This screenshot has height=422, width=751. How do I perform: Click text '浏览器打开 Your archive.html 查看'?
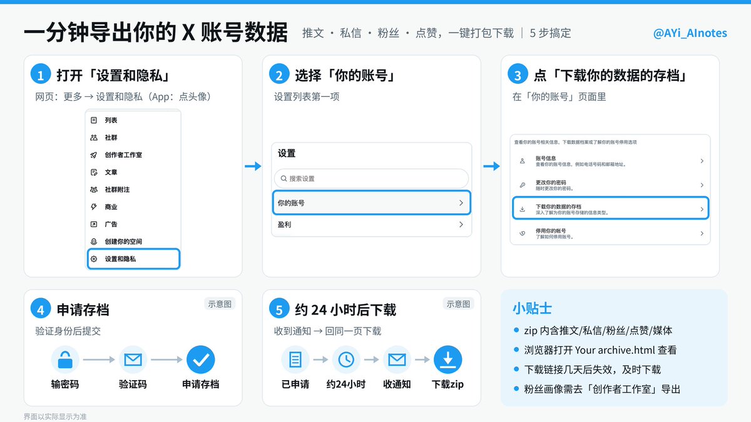pyautogui.click(x=600, y=350)
